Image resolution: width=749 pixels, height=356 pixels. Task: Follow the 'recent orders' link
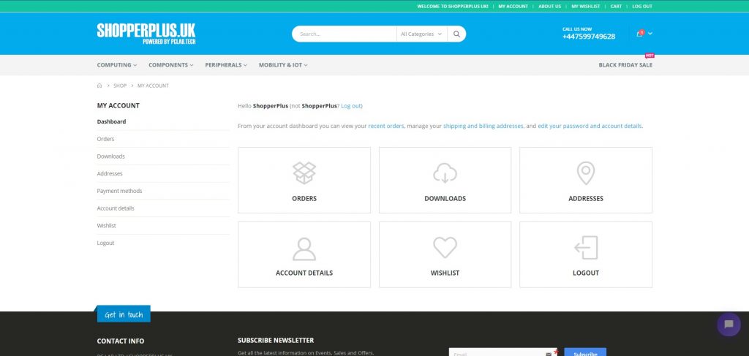click(386, 126)
